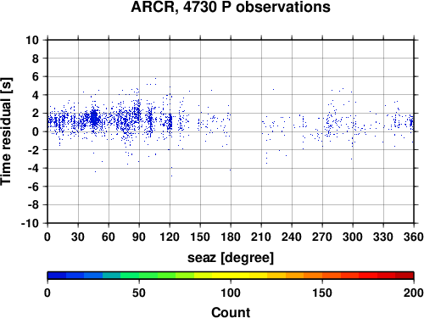The height and width of the screenshot is (318, 424).
Task: Click the y-axis tick label '0'
Action: [36, 131]
